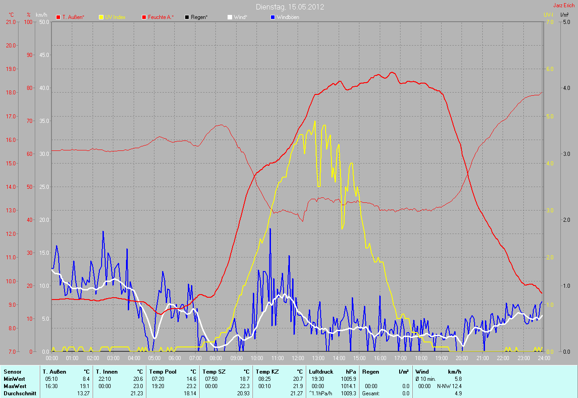Click the '12:00' time axis label
578x398 pixels.
tap(298, 358)
